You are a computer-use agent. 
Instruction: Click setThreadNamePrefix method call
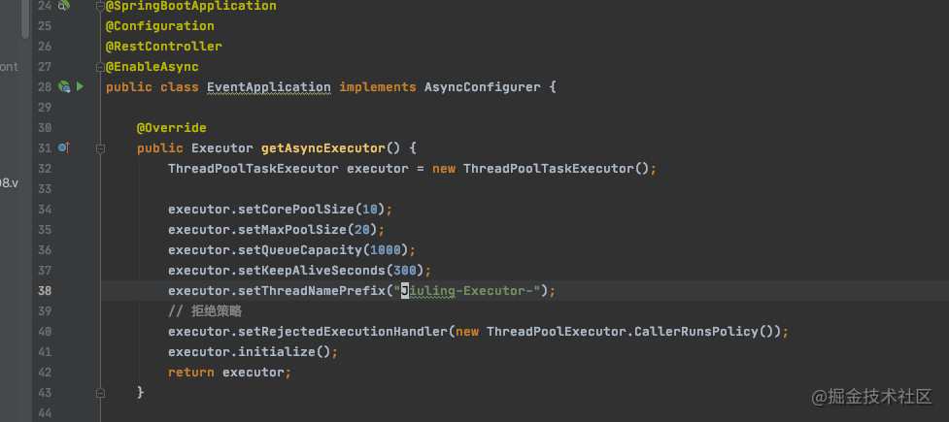coord(312,291)
